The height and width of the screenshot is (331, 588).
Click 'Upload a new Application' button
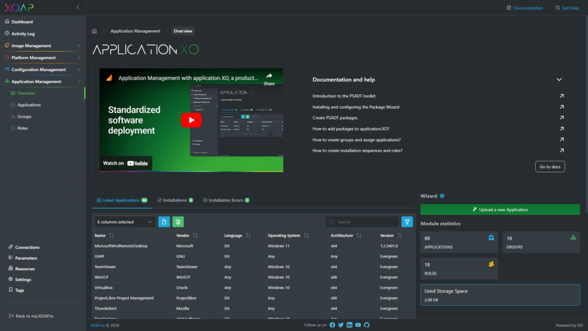500,209
